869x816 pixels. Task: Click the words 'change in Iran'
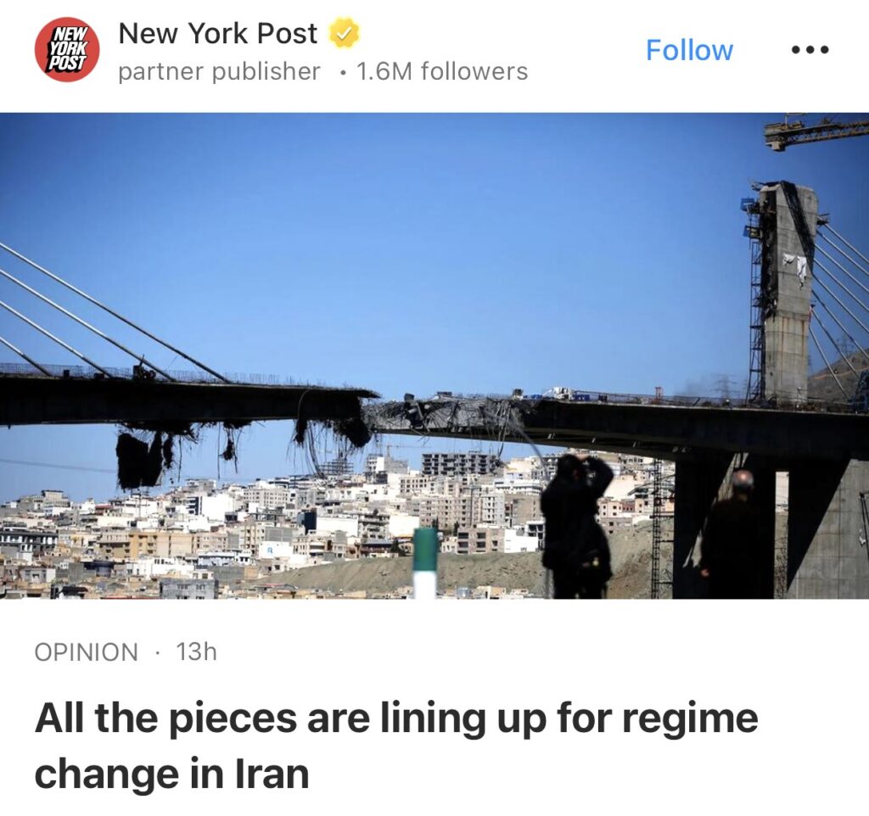point(171,774)
